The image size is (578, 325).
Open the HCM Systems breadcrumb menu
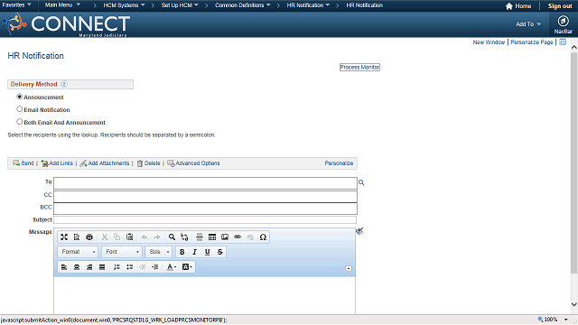click(125, 5)
